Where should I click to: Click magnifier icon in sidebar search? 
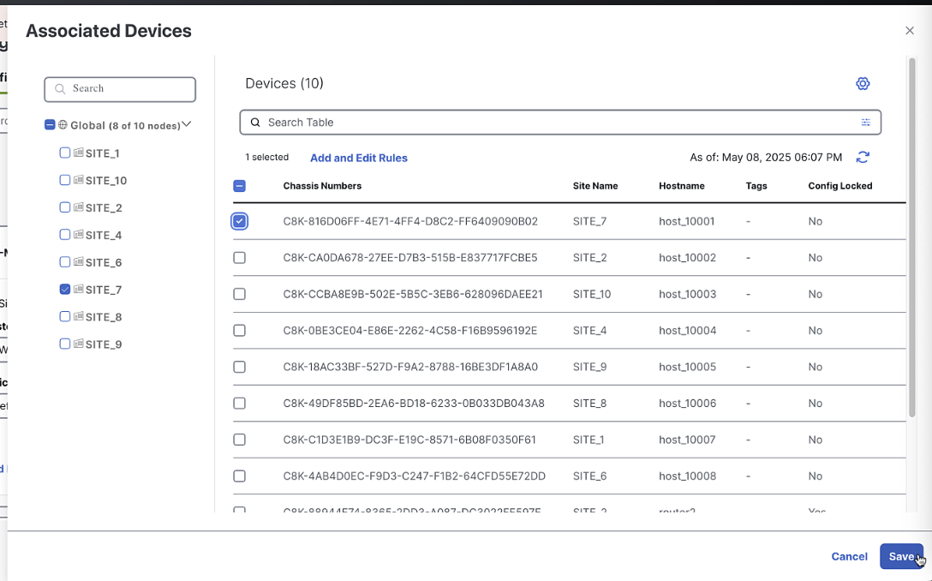click(60, 88)
